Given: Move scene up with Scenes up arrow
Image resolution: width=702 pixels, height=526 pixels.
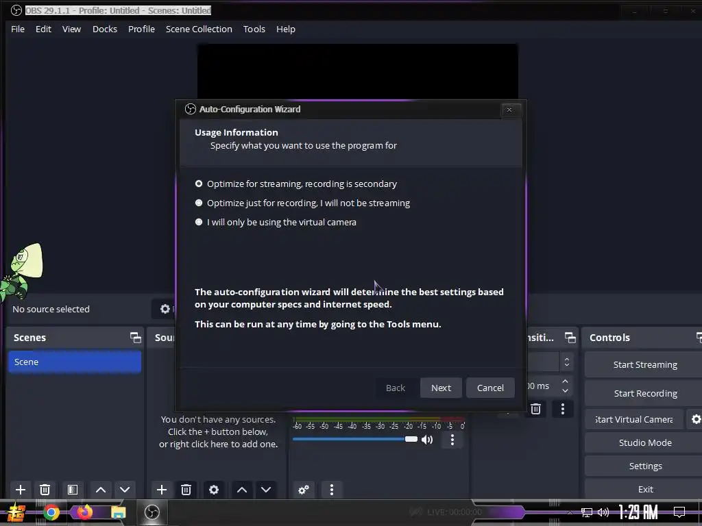Looking at the screenshot, I should 101,489.
